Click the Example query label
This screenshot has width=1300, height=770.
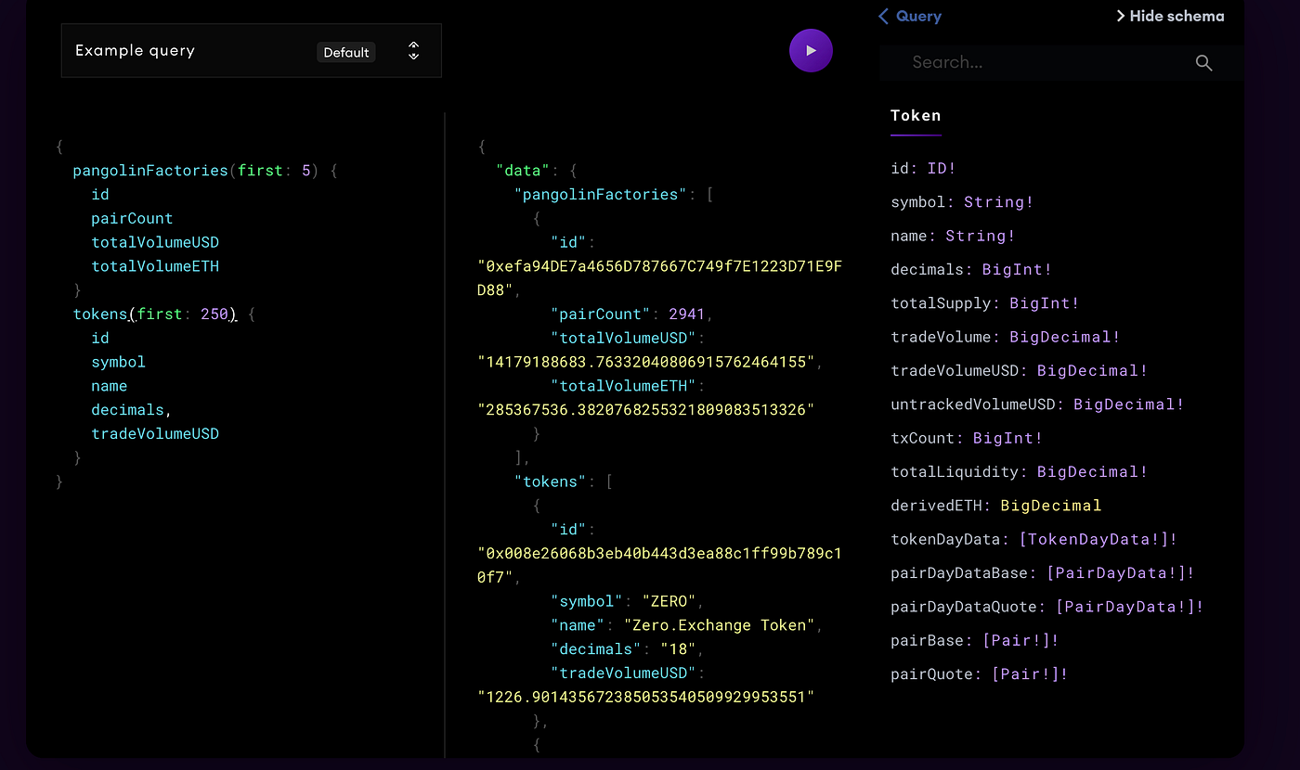(135, 51)
